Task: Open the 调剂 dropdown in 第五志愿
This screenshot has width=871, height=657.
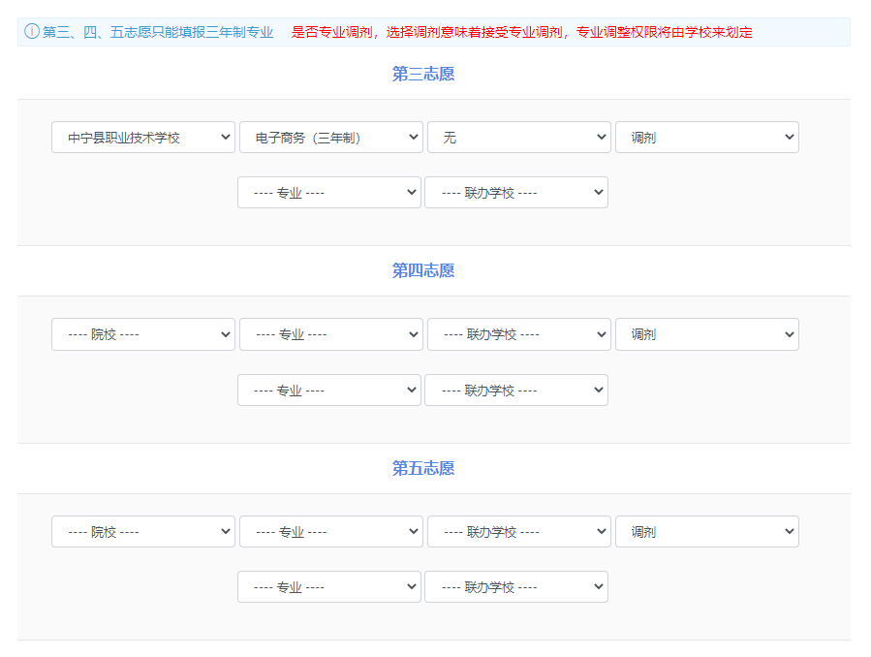Action: click(x=707, y=531)
